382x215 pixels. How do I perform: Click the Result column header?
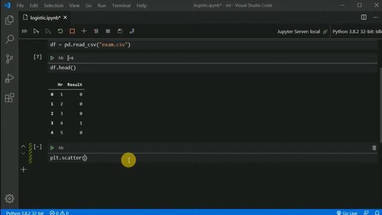[75, 85]
